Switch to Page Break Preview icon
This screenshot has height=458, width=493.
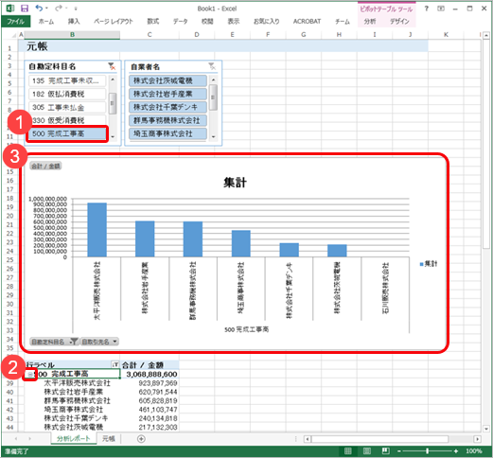(x=385, y=451)
